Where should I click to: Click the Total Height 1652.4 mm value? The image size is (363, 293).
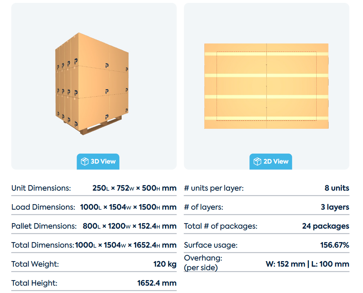point(157,283)
